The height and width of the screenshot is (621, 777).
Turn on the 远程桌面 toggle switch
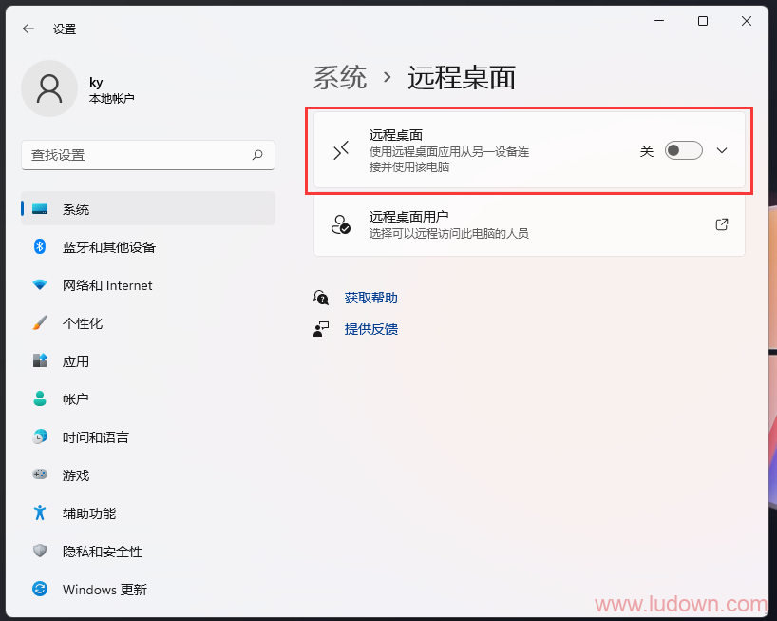tap(683, 150)
